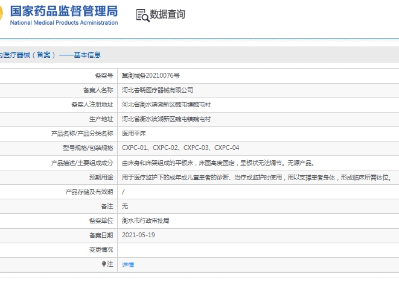Select model list CXPC-01、CXPC-02 value

click(x=180, y=148)
